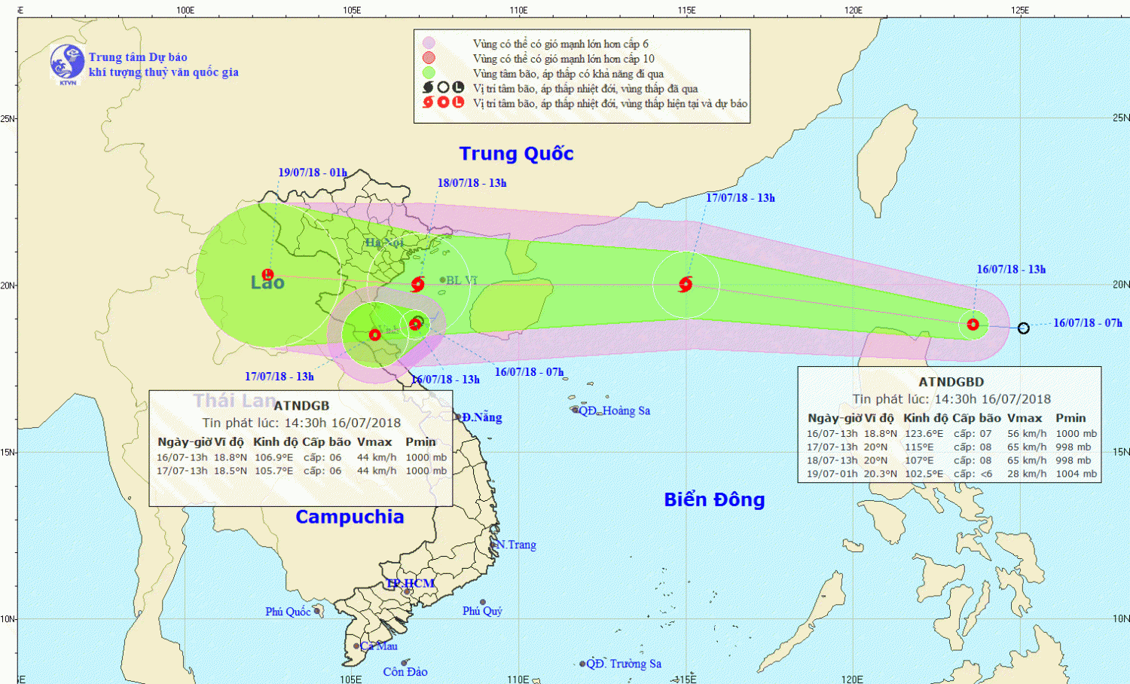The image size is (1130, 684).
Task: Click the Hà Nội map label
Action: pos(384,243)
